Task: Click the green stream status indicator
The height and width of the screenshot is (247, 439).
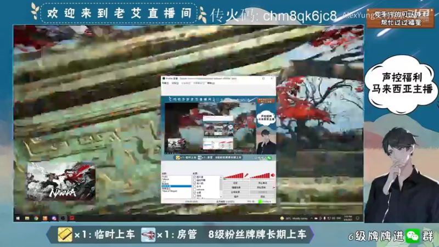Action: point(260,201)
